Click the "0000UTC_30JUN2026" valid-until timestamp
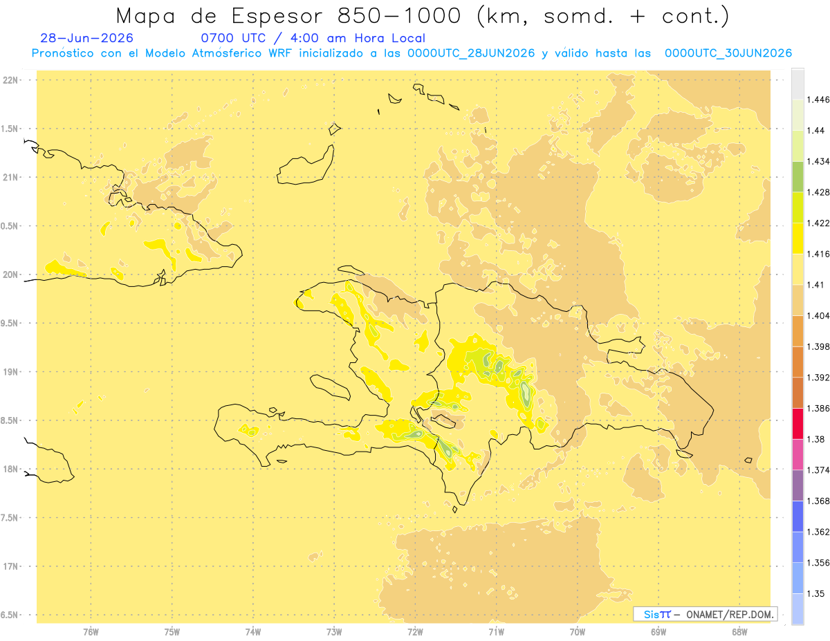This screenshot has height=641, width=830. [728, 53]
